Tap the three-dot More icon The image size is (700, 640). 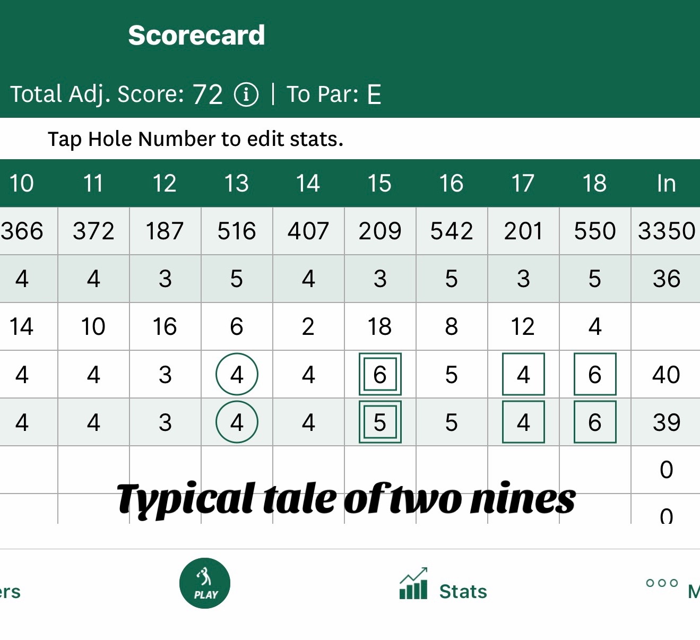point(662,583)
